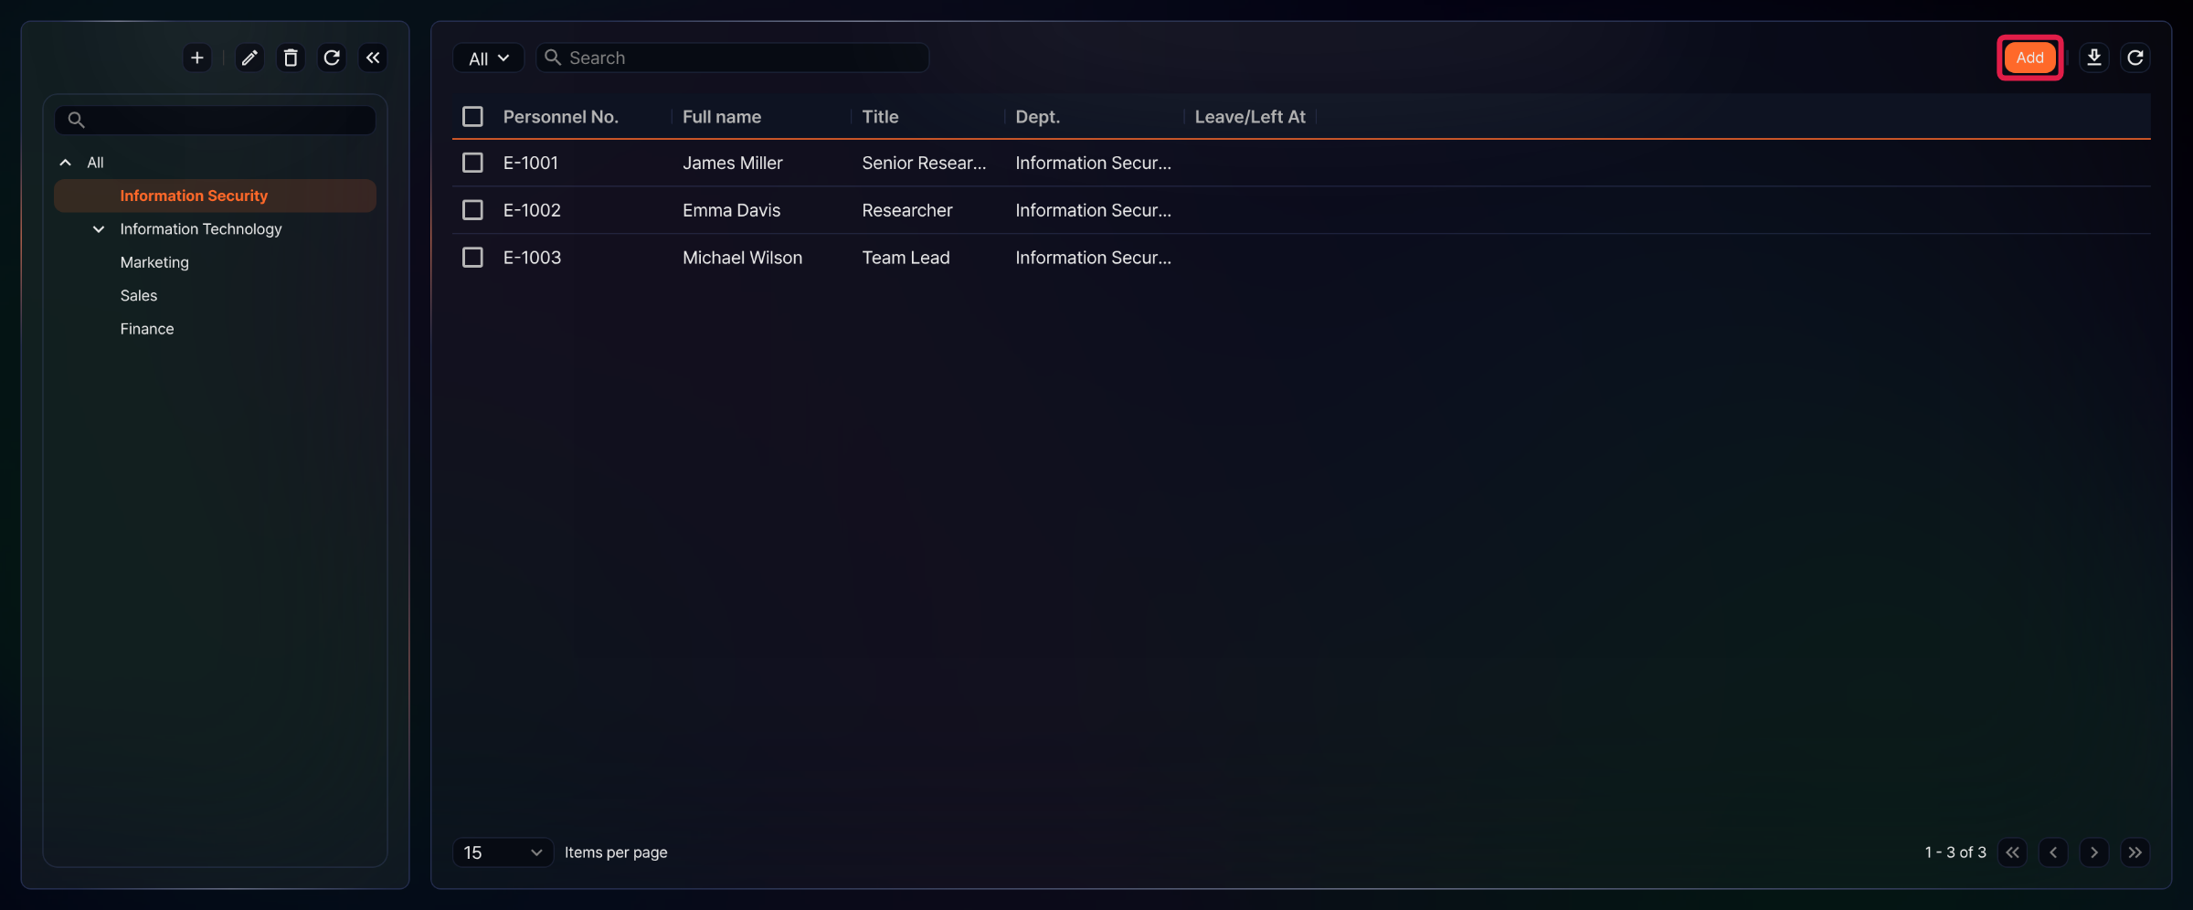Select the Marketing department
2193x910 pixels.
tap(154, 262)
